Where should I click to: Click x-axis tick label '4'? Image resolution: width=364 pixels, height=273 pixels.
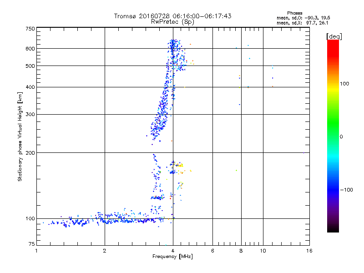coord(173,251)
